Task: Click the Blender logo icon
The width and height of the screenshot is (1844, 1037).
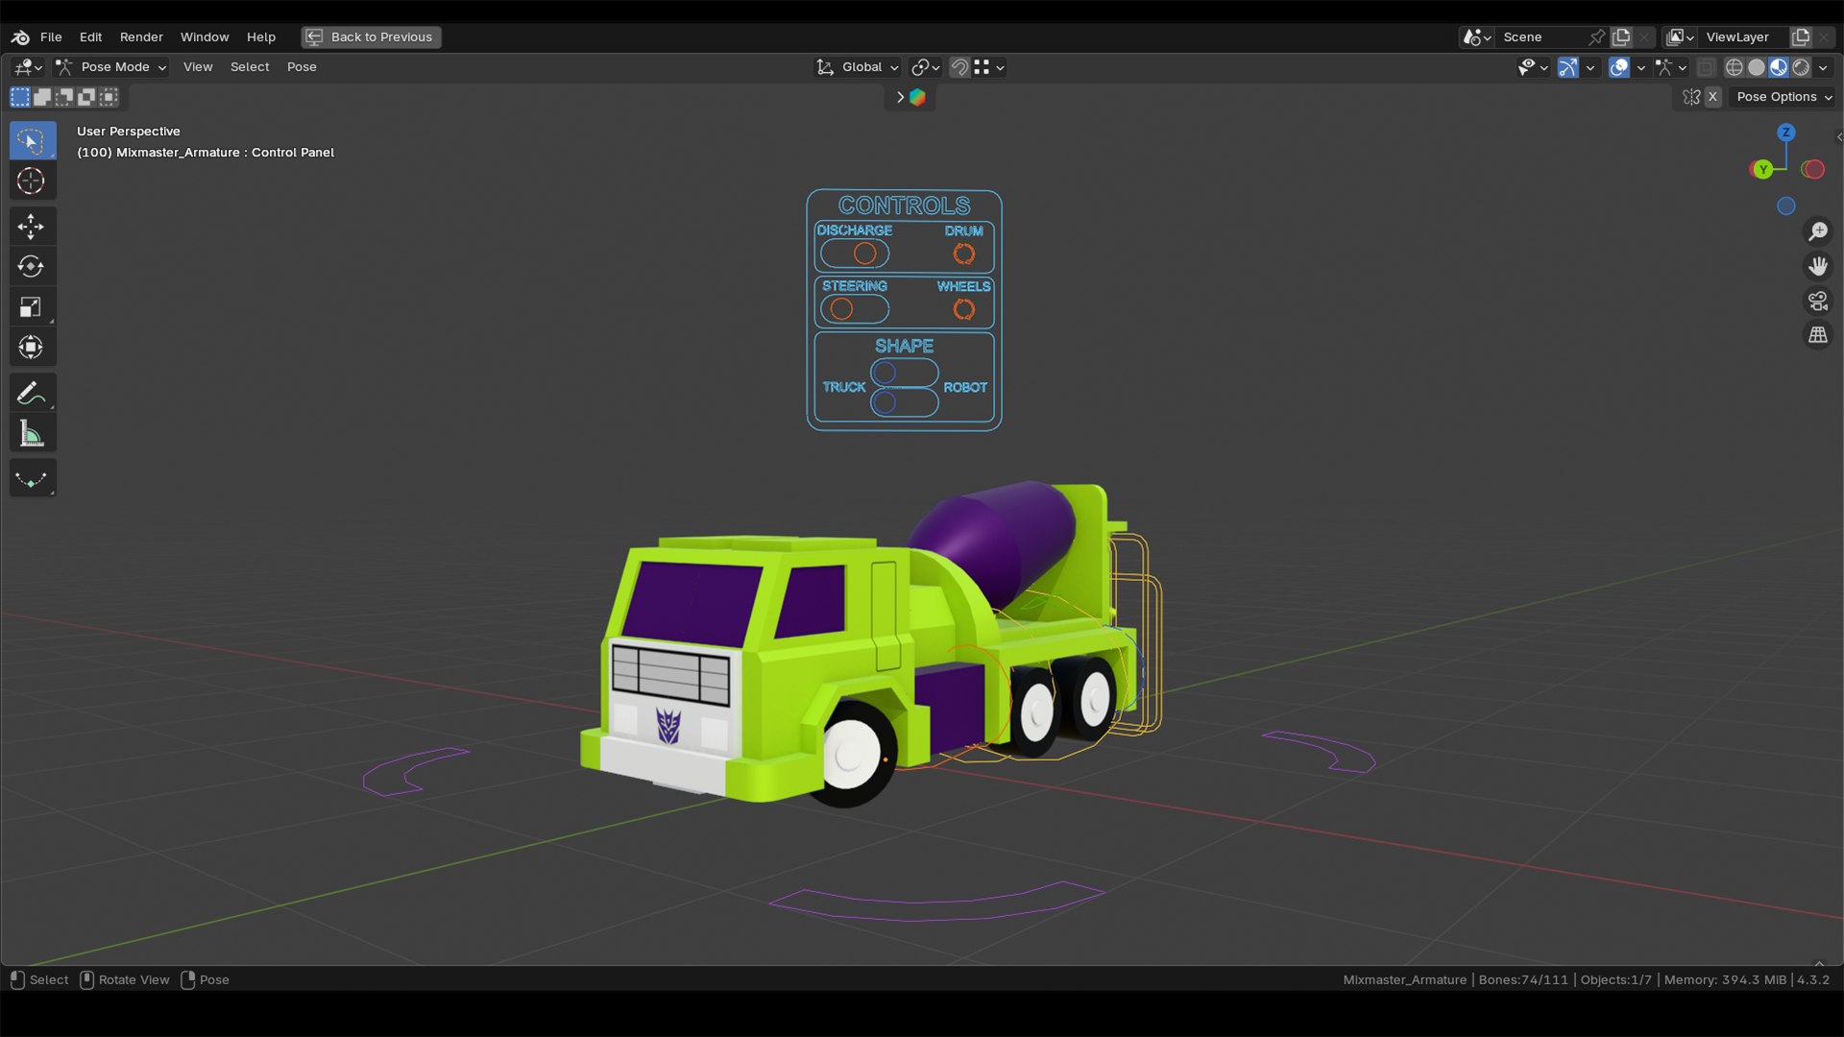Action: [20, 36]
